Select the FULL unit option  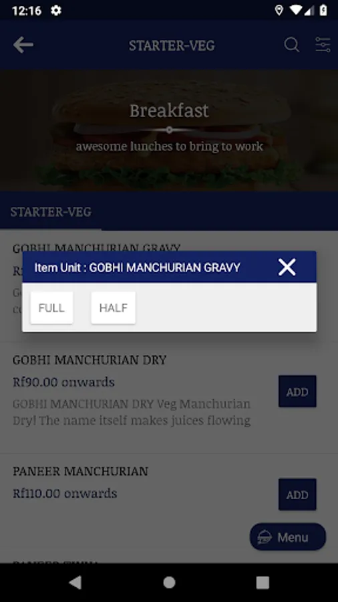[x=51, y=308]
